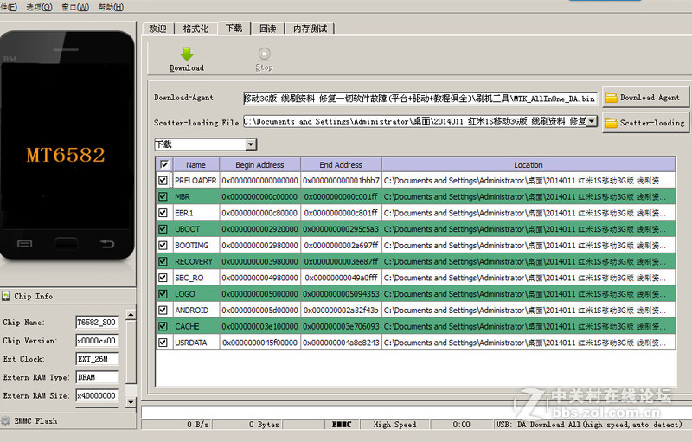692x442 pixels.
Task: Tap the phone's back arrow key icon
Action: [x=106, y=243]
